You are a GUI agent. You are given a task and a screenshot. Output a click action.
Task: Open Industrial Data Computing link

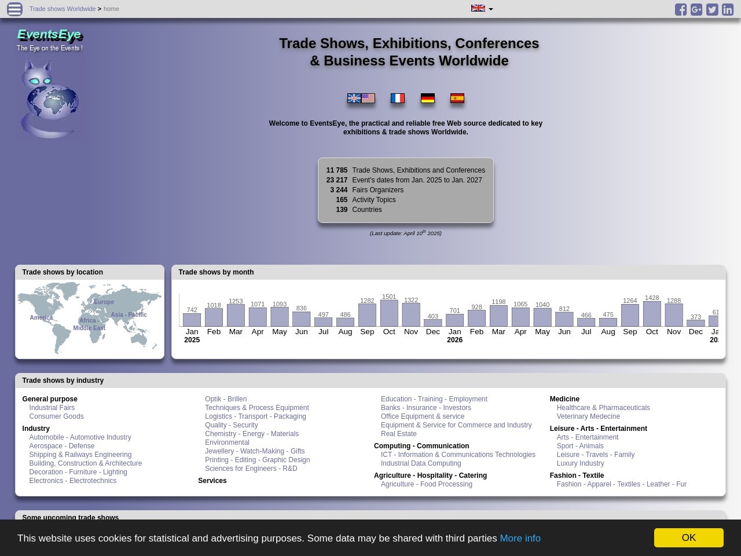pyautogui.click(x=421, y=463)
